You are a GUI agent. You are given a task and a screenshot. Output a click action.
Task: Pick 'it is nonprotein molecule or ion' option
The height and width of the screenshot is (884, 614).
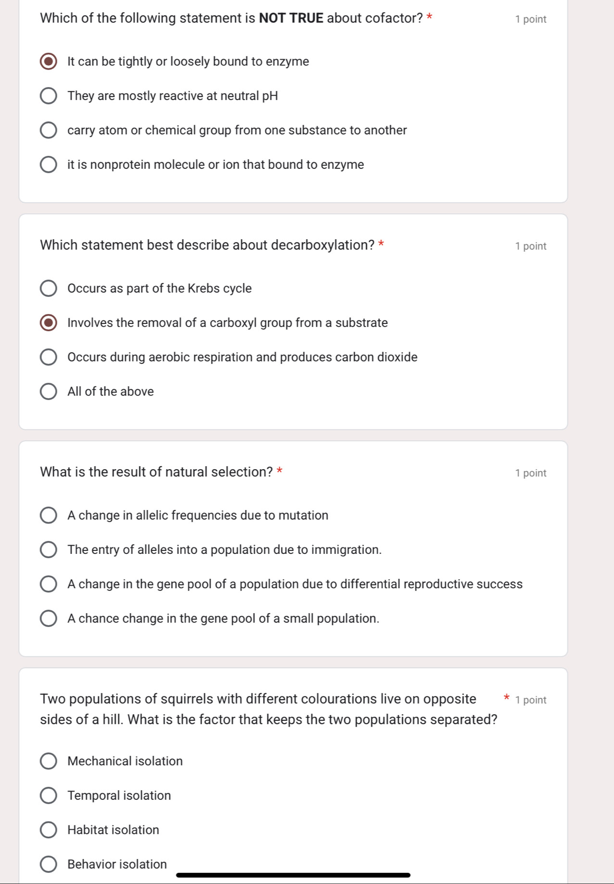(x=48, y=165)
